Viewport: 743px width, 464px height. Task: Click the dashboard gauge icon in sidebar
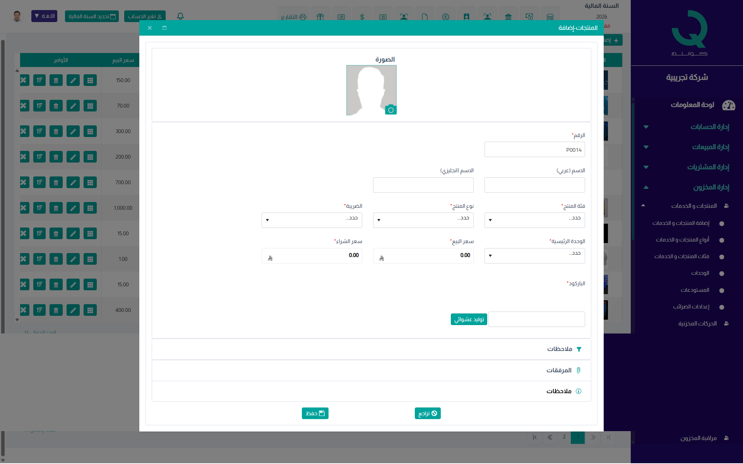click(728, 105)
